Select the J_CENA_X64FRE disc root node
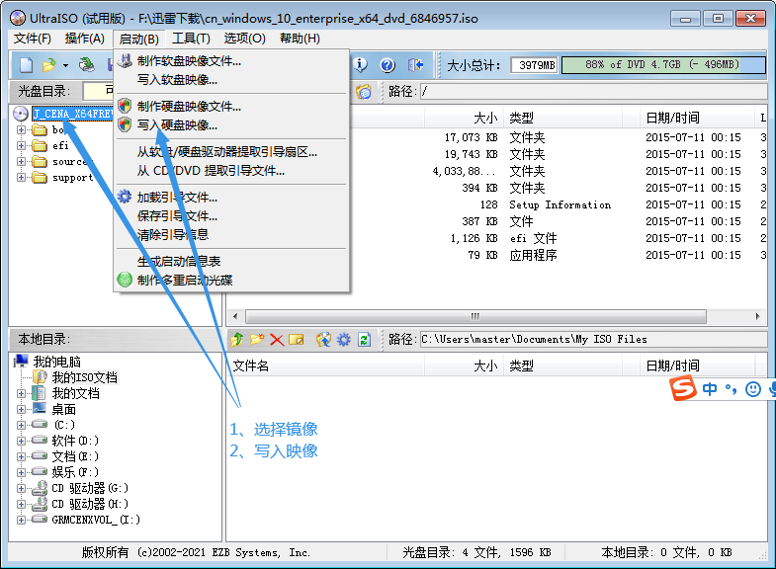776x569 pixels. [72, 114]
